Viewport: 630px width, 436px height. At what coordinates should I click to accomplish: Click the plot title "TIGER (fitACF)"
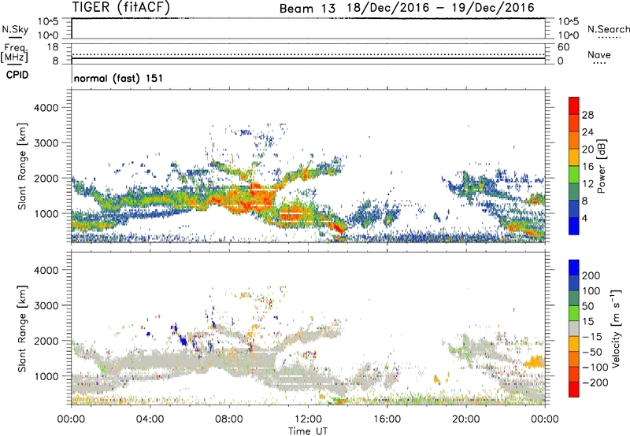coord(121,7)
